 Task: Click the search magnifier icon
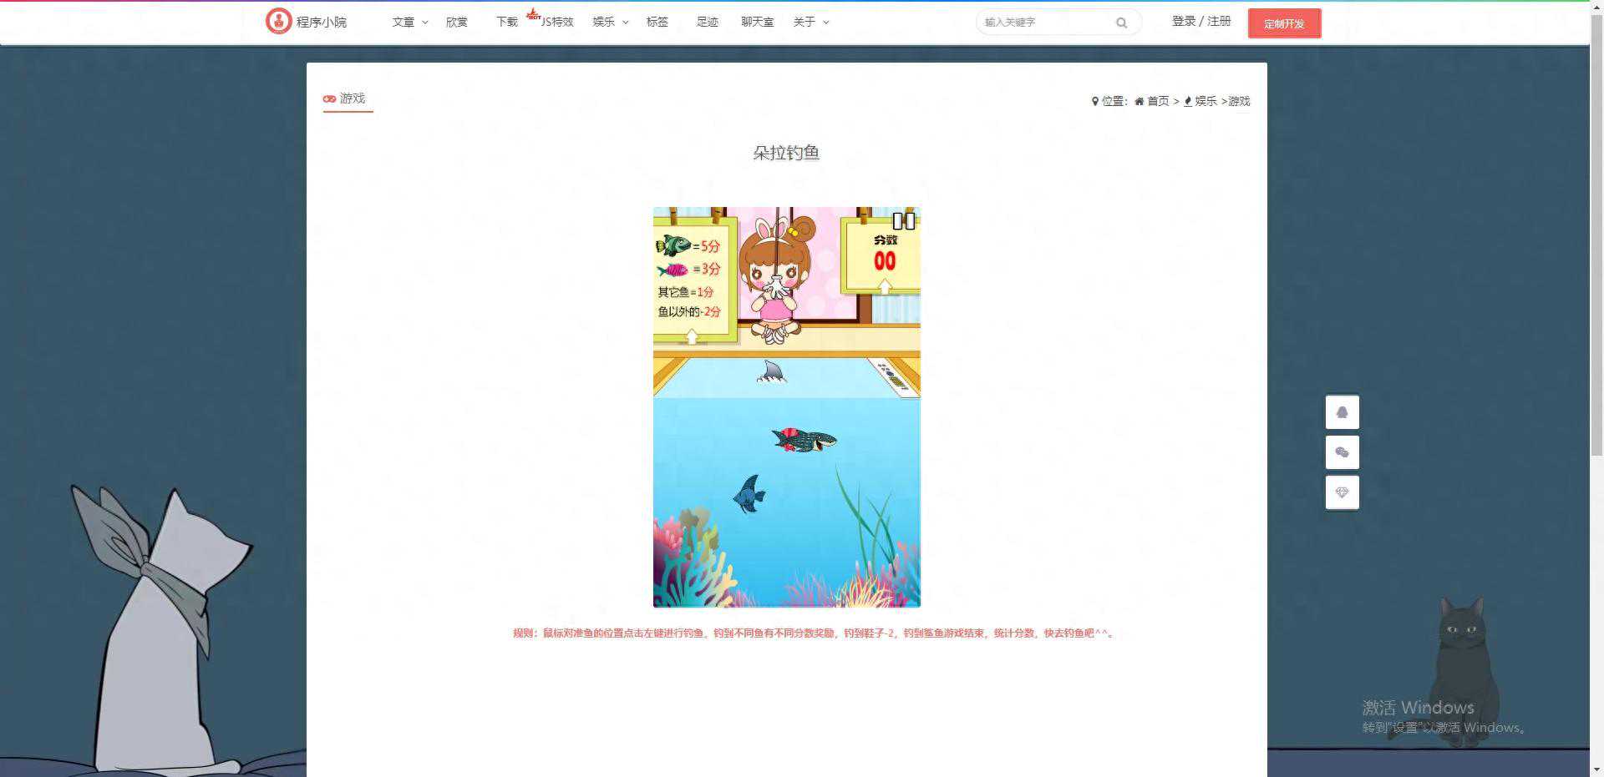point(1122,23)
